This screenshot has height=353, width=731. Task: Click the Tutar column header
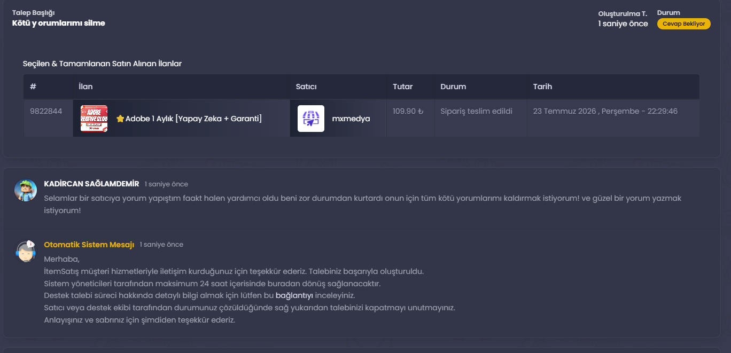point(403,87)
